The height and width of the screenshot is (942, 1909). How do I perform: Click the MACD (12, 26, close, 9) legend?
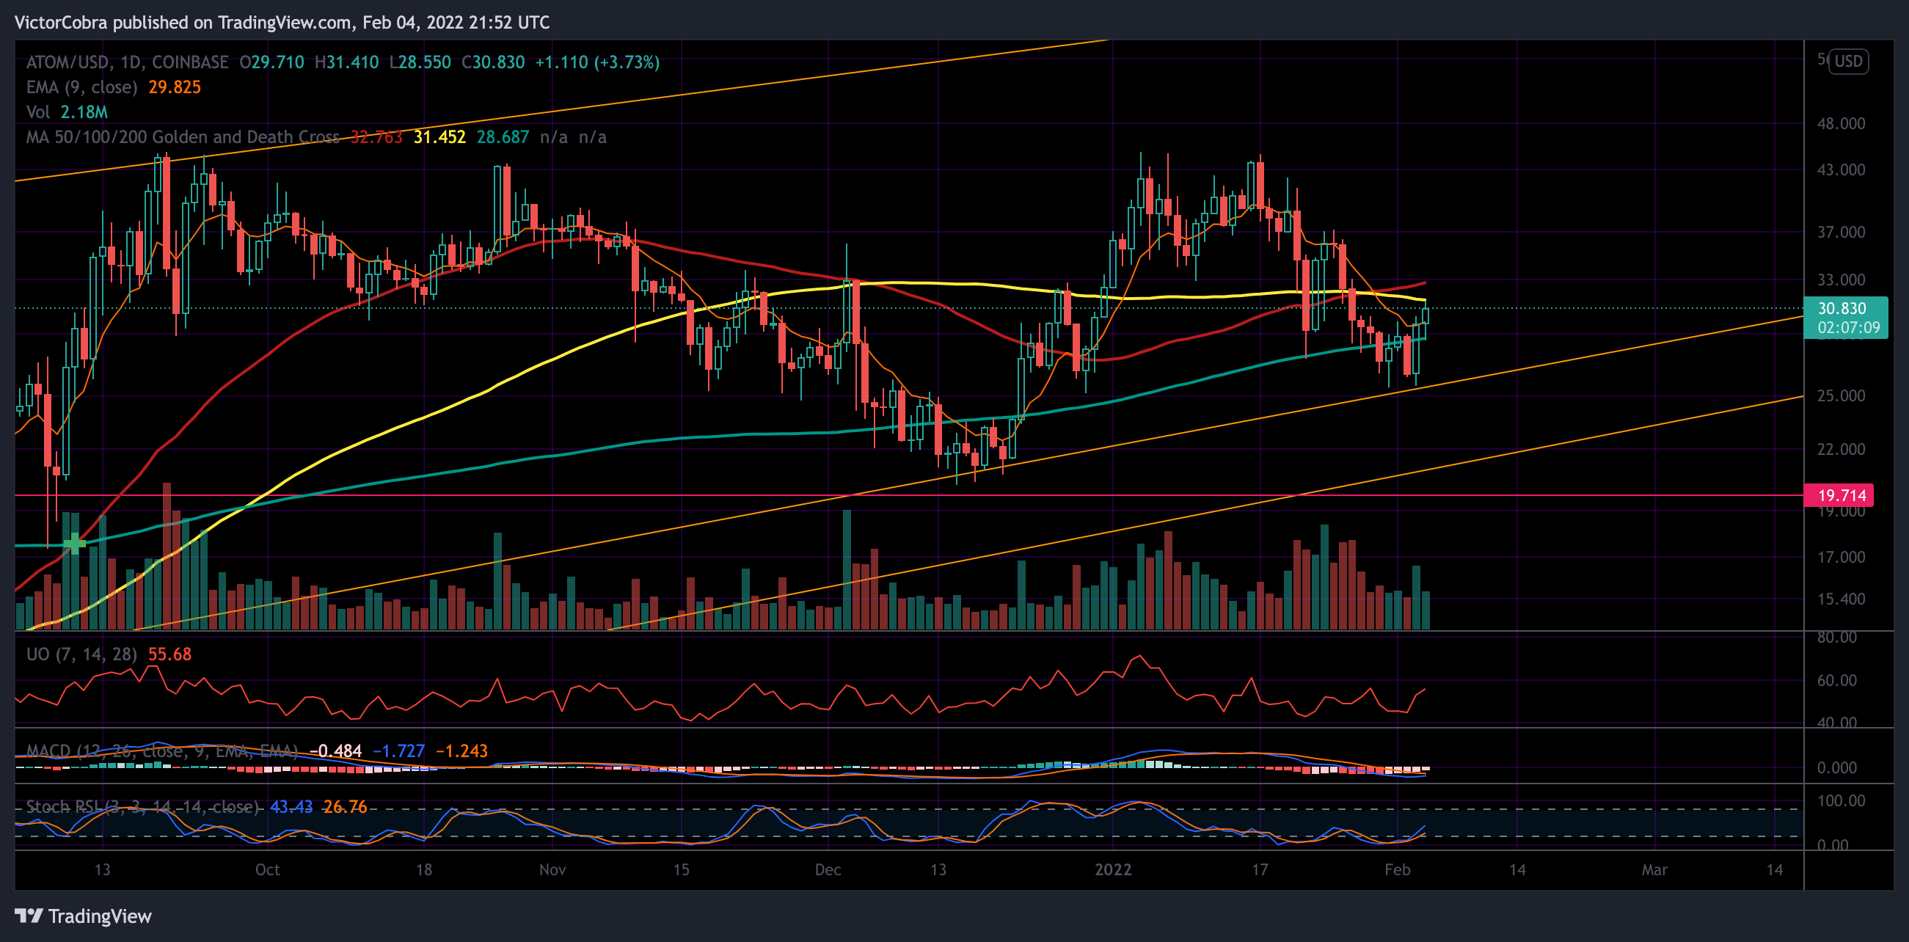[x=162, y=751]
